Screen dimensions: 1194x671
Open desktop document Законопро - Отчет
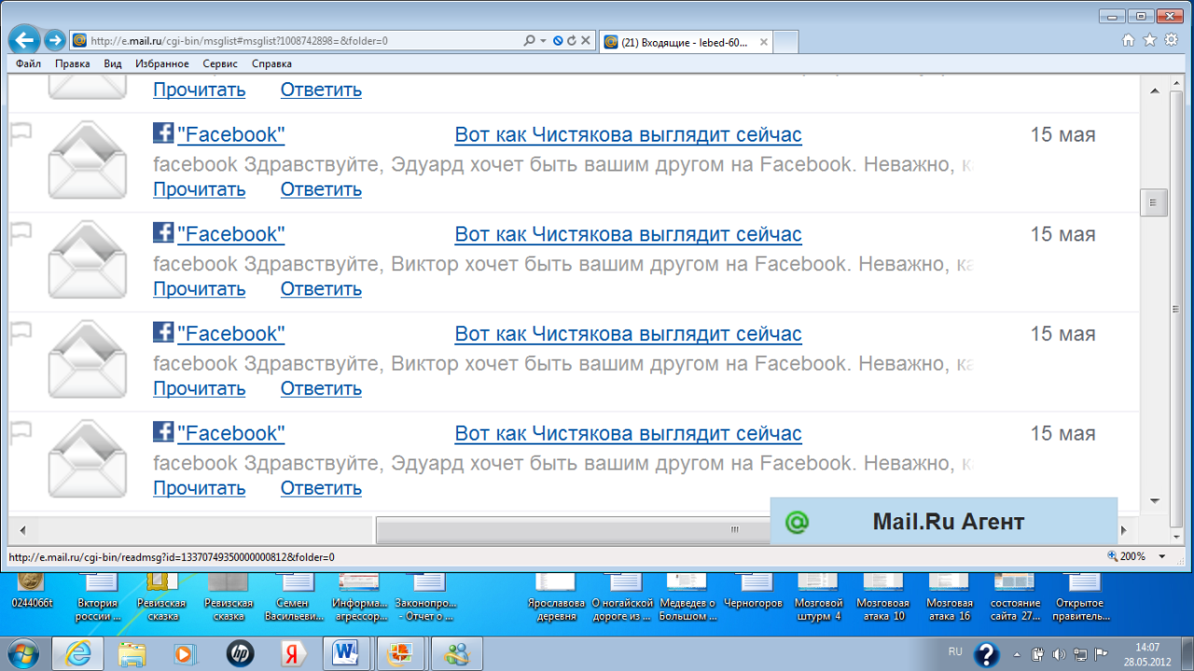(425, 596)
